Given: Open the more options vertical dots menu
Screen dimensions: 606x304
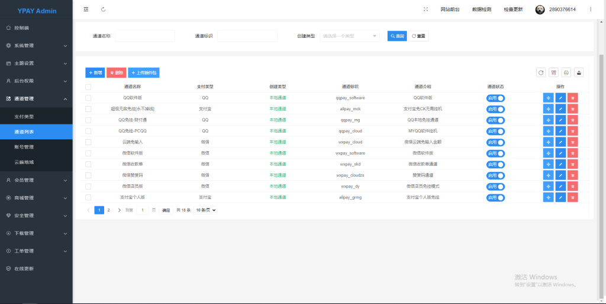Looking at the screenshot, I should [x=591, y=9].
